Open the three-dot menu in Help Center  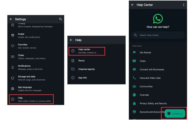(x=184, y=5)
